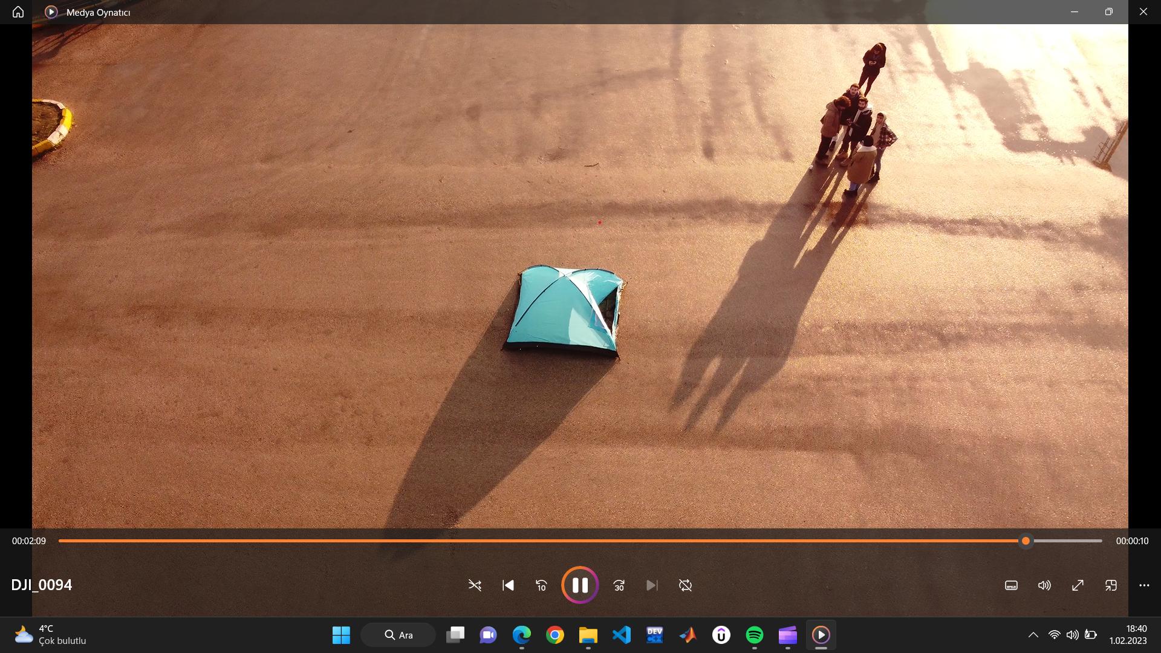Click Media Player taskbar icon

(821, 635)
